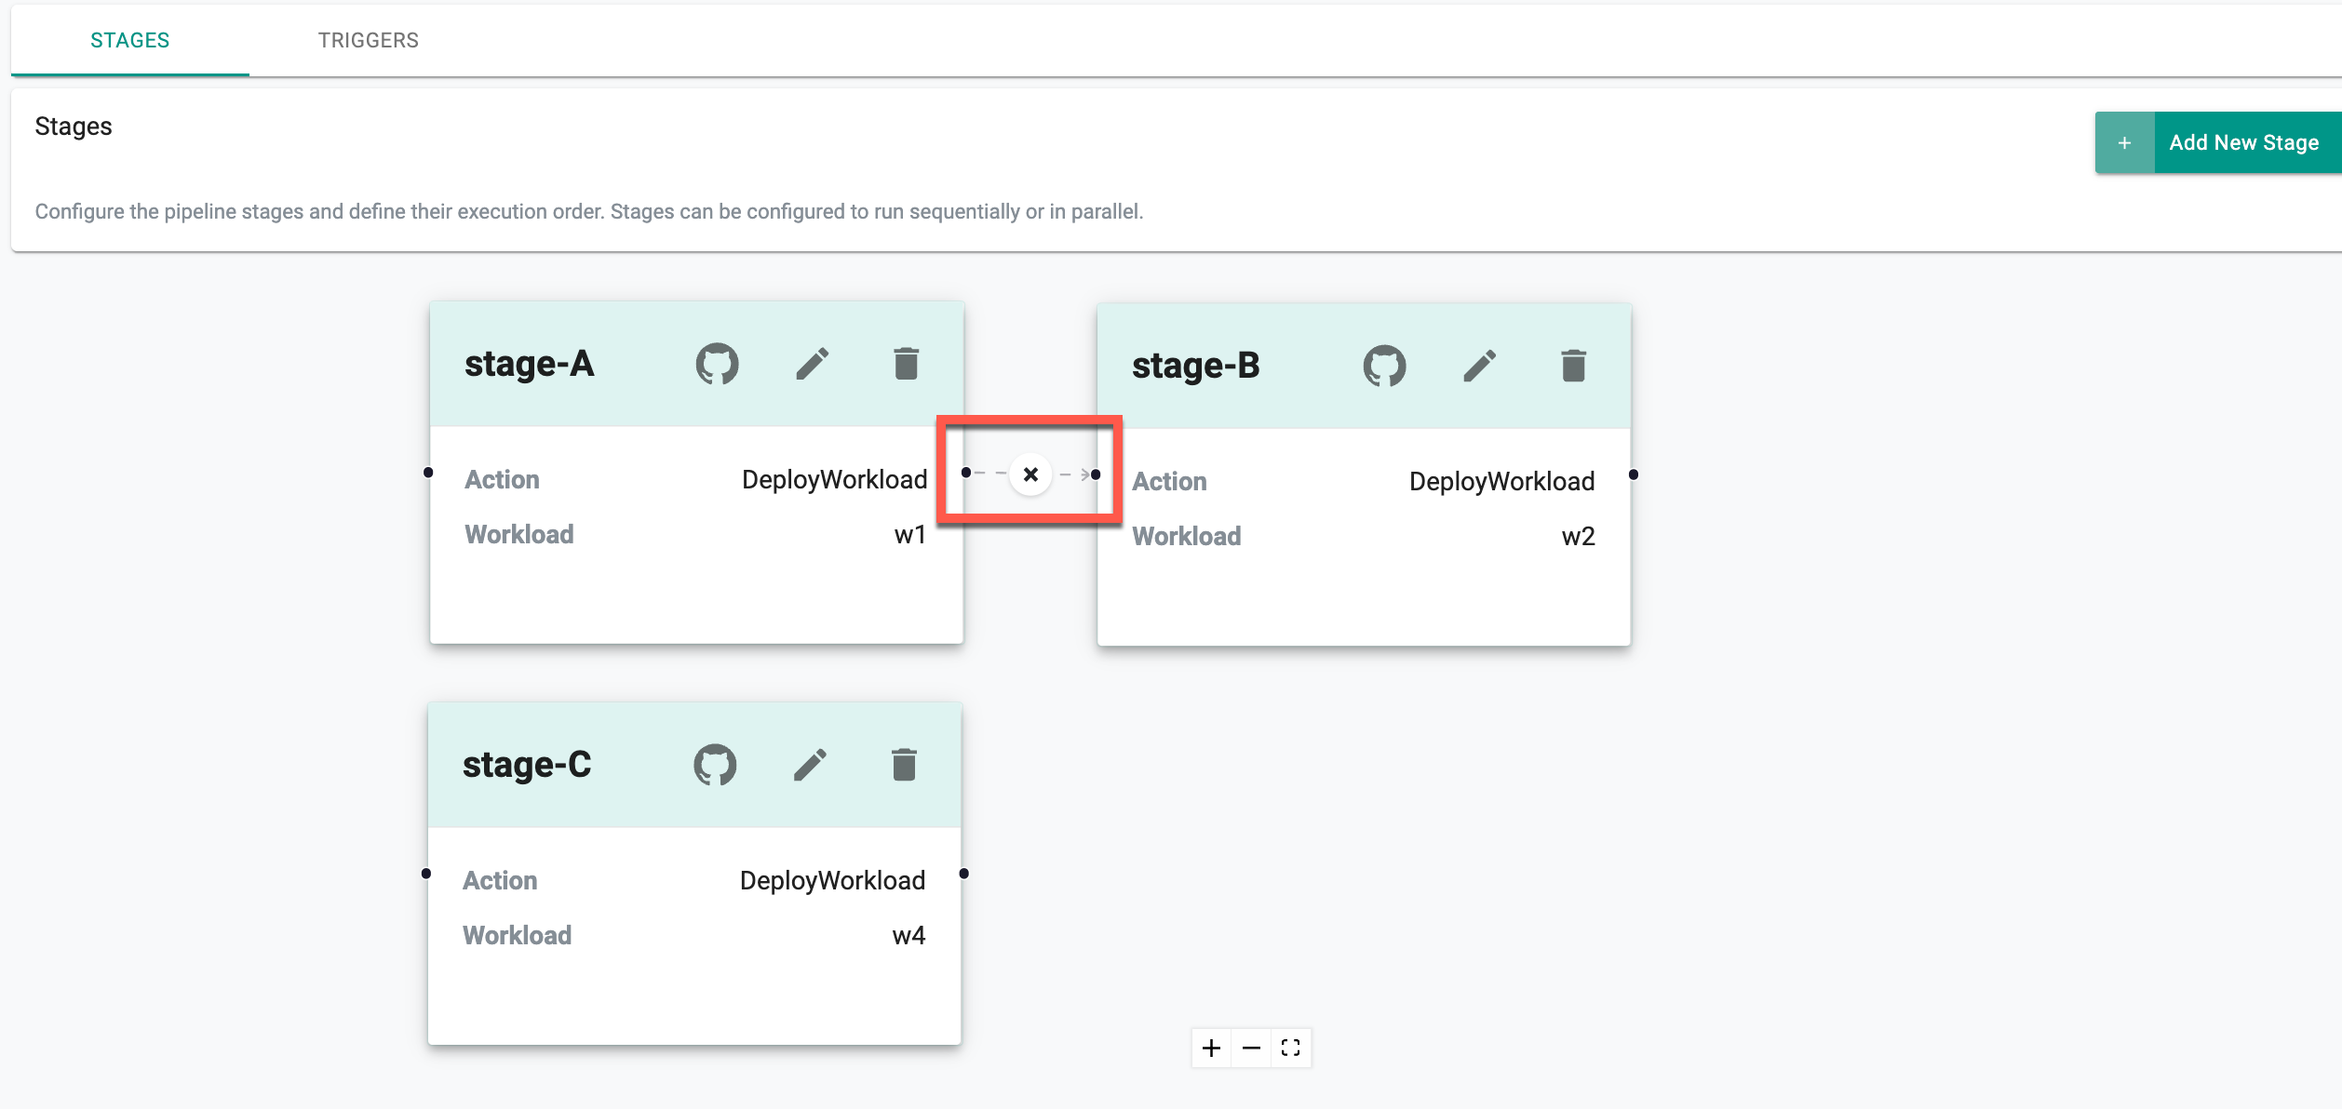Click stage-B's right output connector dot
2342x1109 pixels.
[1634, 474]
